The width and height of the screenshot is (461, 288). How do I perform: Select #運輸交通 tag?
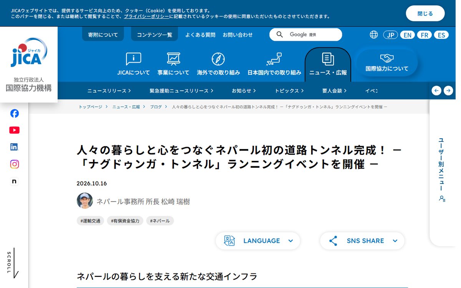[90, 221]
